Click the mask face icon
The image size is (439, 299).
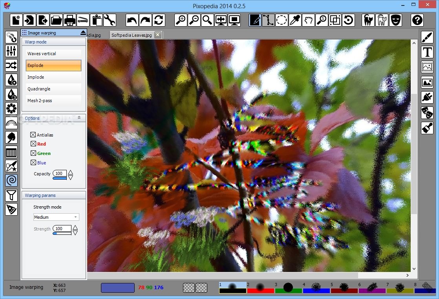[x=395, y=20]
